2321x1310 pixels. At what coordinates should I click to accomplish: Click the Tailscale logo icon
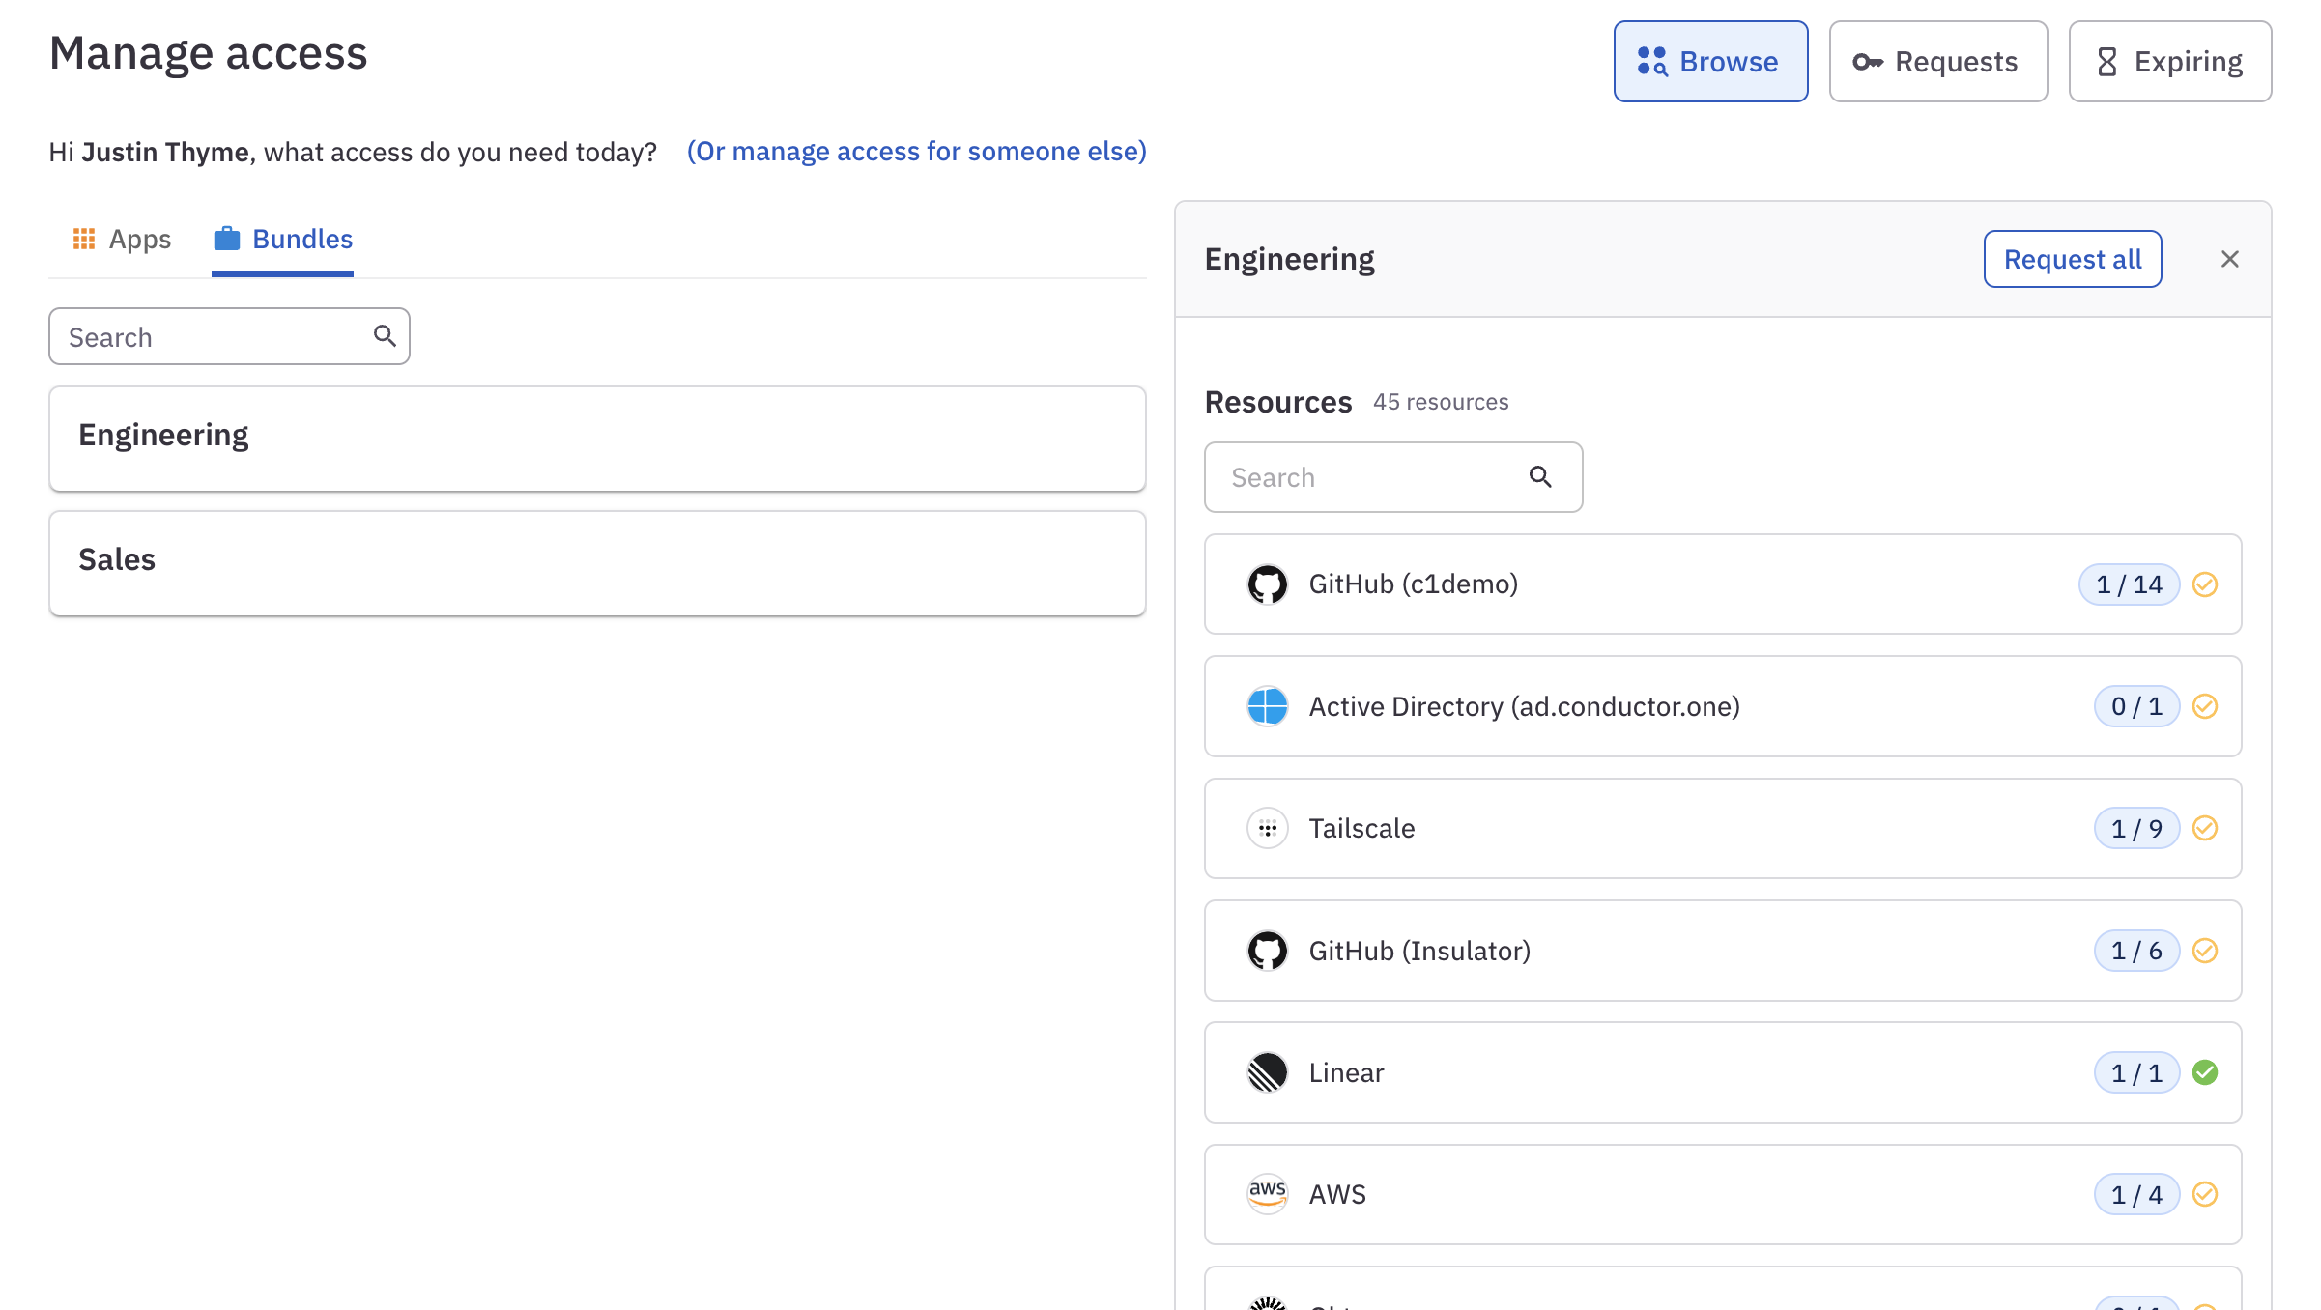coord(1268,829)
